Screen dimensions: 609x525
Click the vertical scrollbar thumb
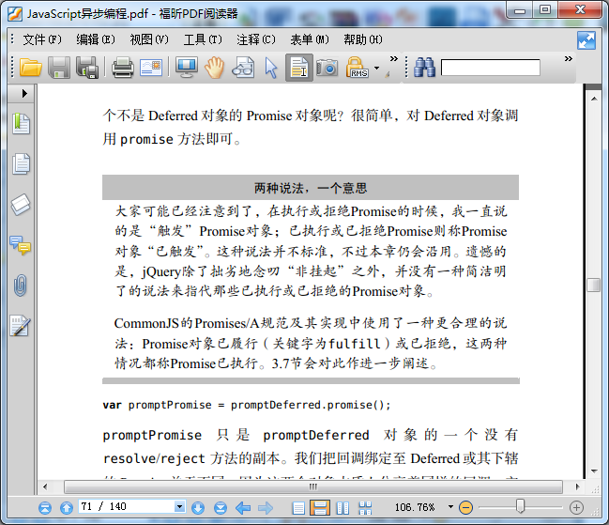[x=593, y=285]
